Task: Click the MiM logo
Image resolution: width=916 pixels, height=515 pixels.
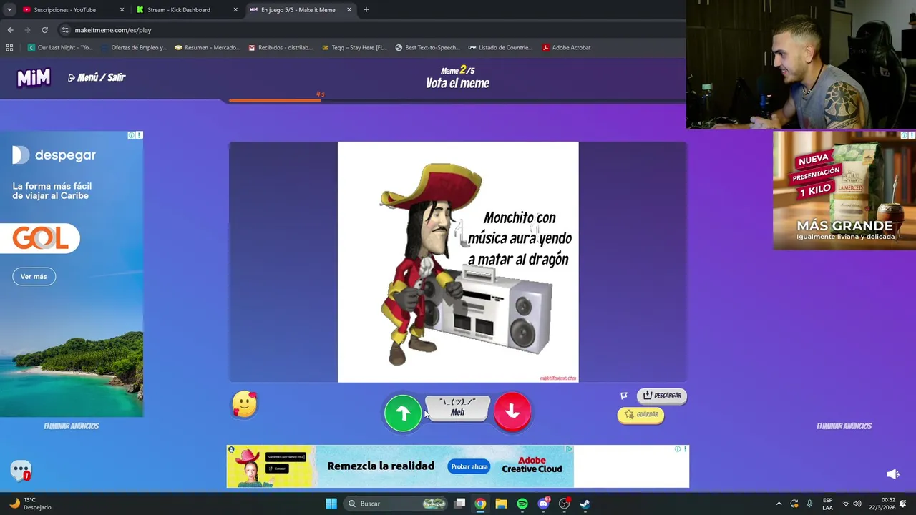Action: coord(34,77)
